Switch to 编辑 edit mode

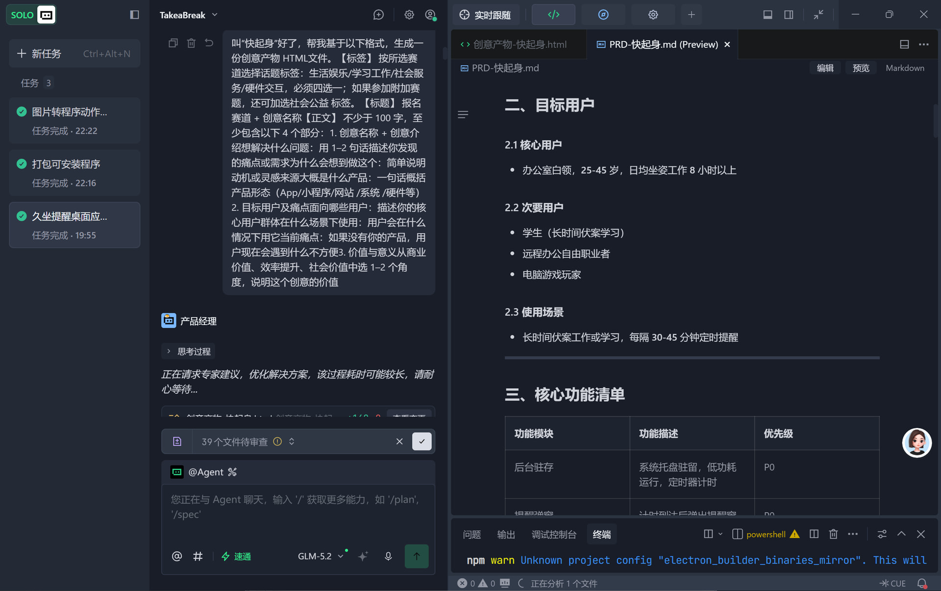(x=825, y=68)
